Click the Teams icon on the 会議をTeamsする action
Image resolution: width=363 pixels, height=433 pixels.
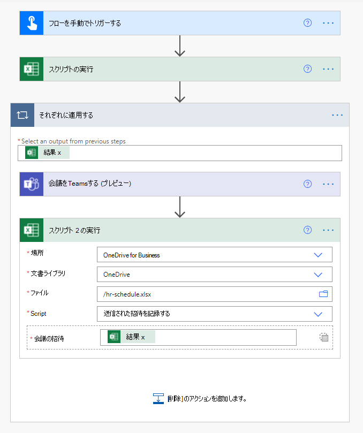(x=31, y=184)
